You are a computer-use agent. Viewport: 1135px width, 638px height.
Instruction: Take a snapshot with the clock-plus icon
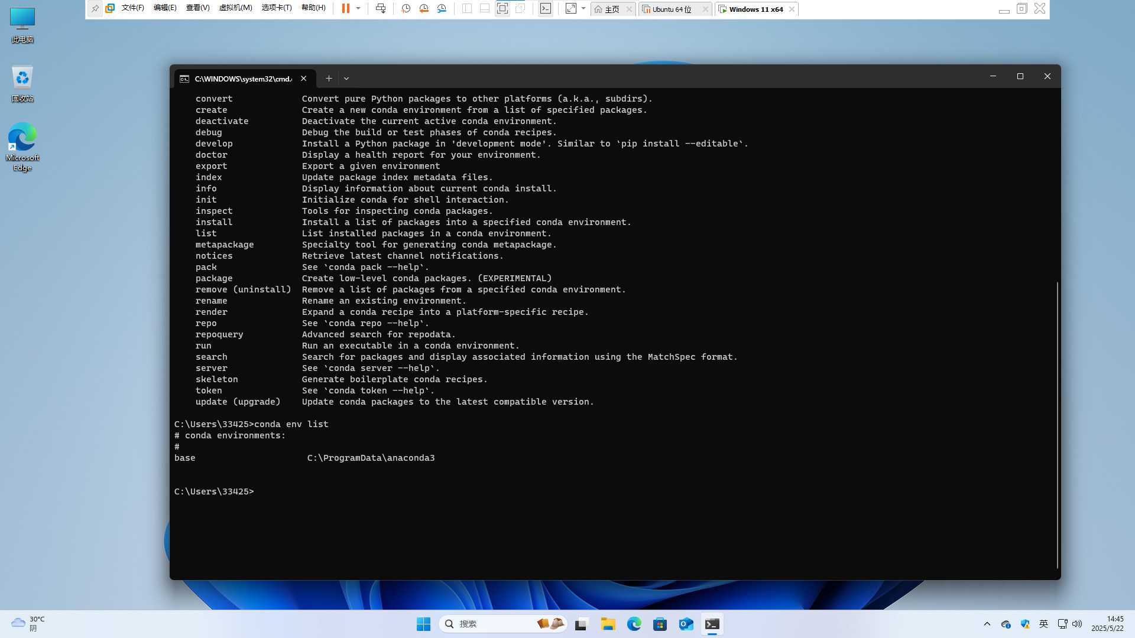[406, 9]
